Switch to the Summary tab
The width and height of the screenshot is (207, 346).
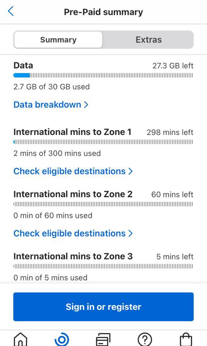(x=58, y=40)
